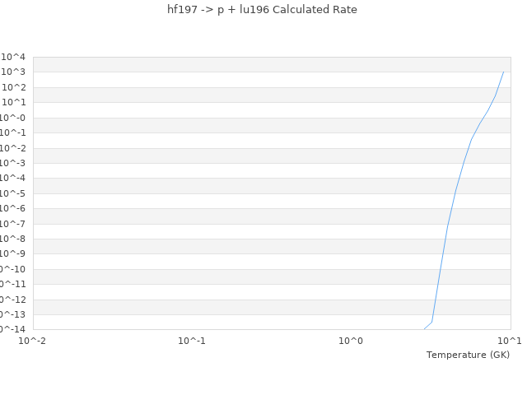Click the 10^-7 y-axis tick label
The image size is (527, 395).
[12, 224]
